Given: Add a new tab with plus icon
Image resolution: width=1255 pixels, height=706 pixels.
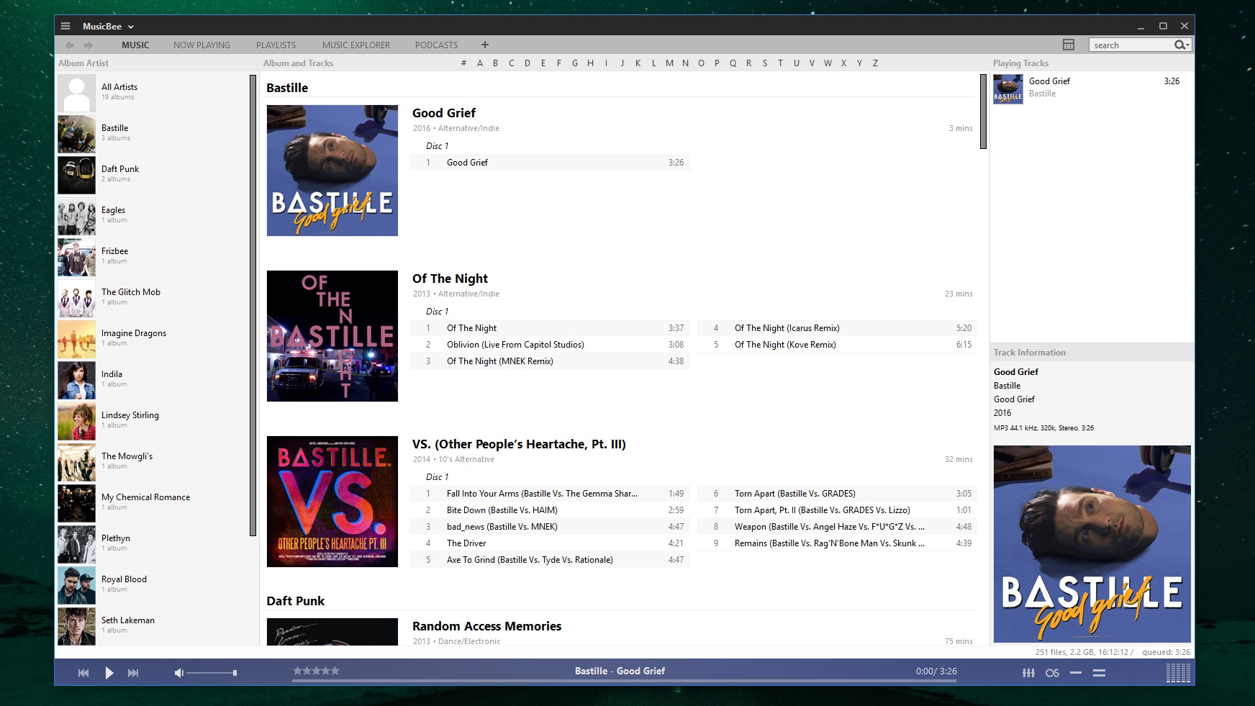Looking at the screenshot, I should [x=485, y=45].
